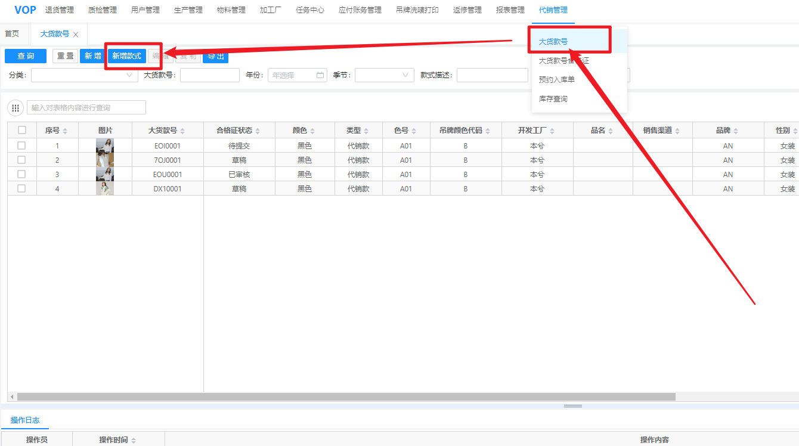Open the 代销管理 top menu
Screen dimensions: 799x446
point(553,10)
